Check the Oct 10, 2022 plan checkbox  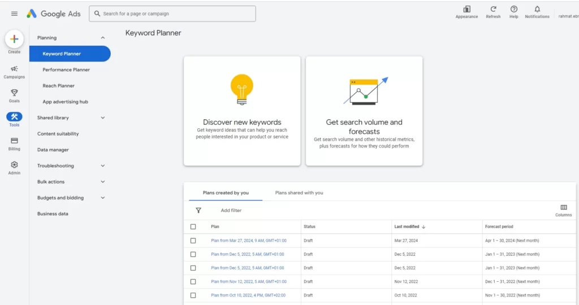pyautogui.click(x=193, y=295)
